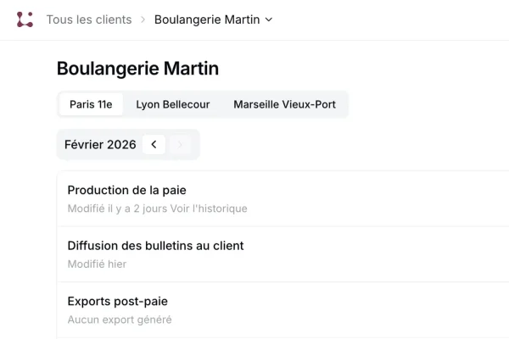Click Aucun export généré status text
The height and width of the screenshot is (339, 509).
pyautogui.click(x=120, y=320)
